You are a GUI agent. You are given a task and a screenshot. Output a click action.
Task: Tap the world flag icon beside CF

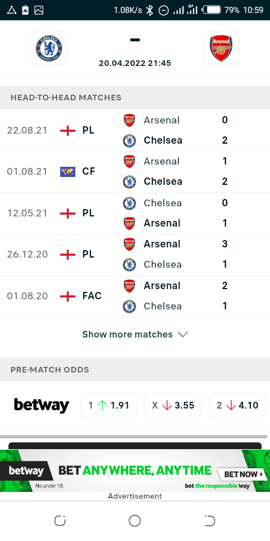[x=67, y=171]
